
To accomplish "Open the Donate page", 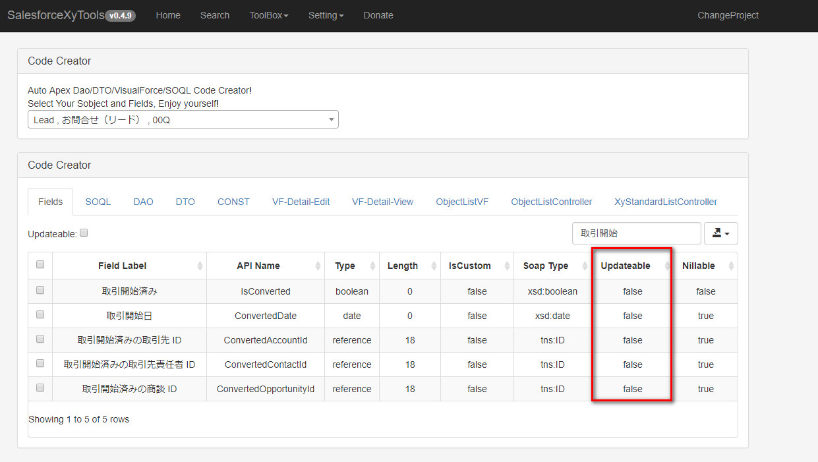I will (x=378, y=15).
